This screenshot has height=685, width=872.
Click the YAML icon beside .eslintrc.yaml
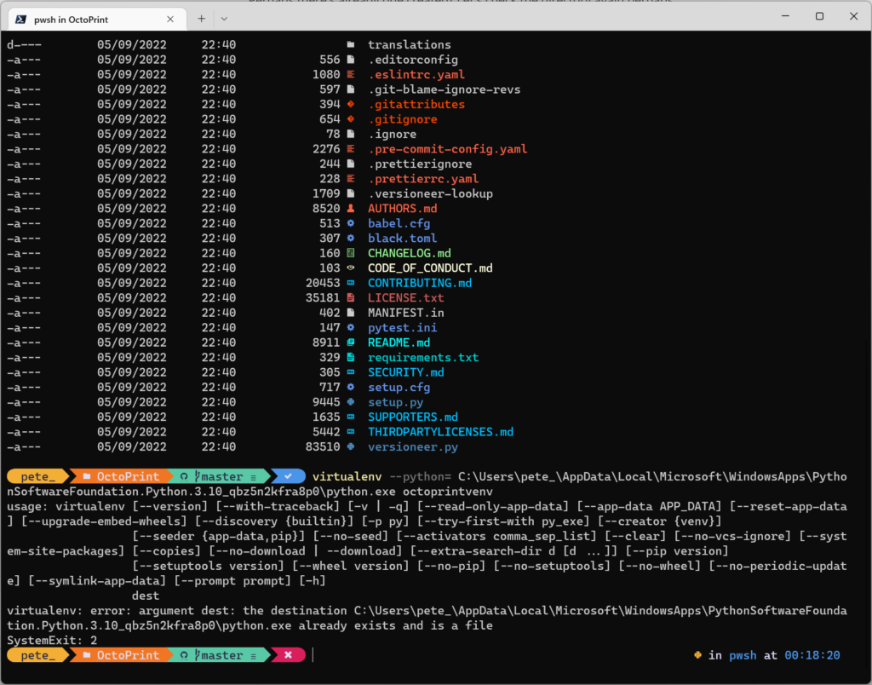[x=351, y=75]
